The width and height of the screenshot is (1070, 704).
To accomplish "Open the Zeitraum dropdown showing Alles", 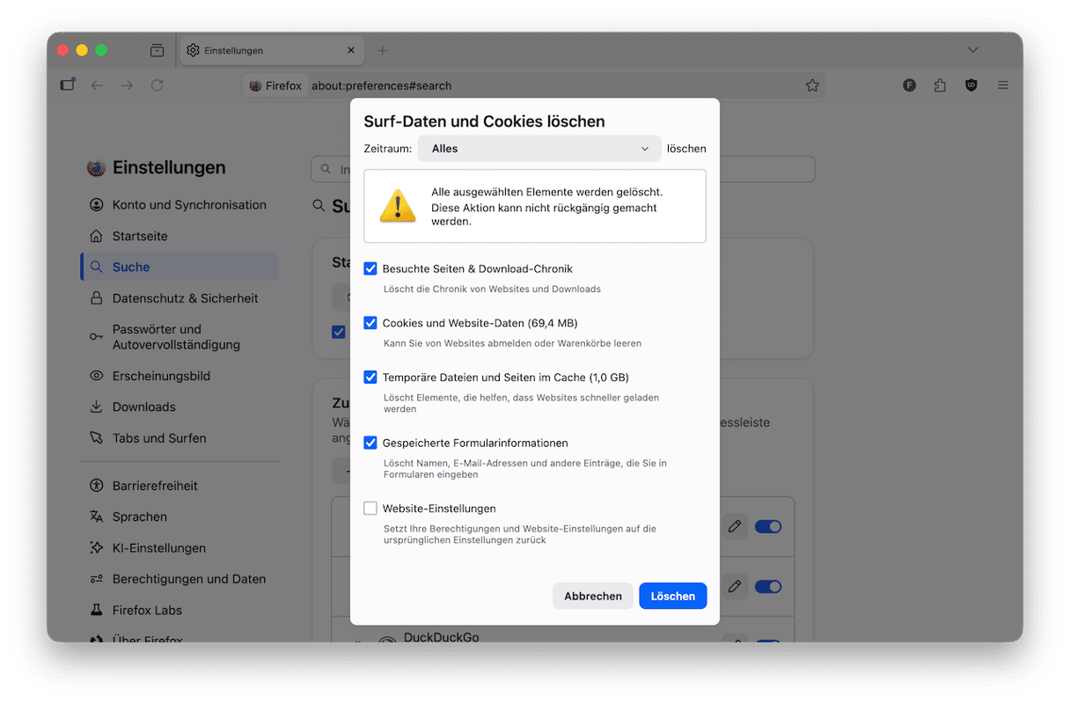I will tap(539, 149).
